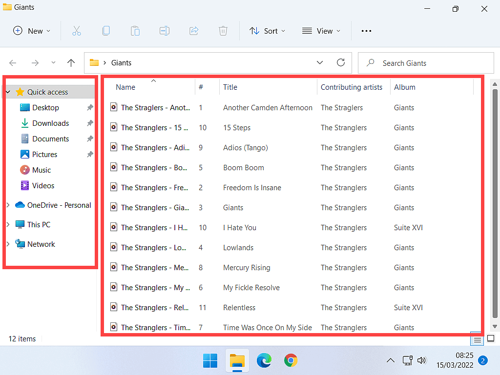Click the Rename icon in toolbar
The width and height of the screenshot is (500, 375).
[x=165, y=31]
